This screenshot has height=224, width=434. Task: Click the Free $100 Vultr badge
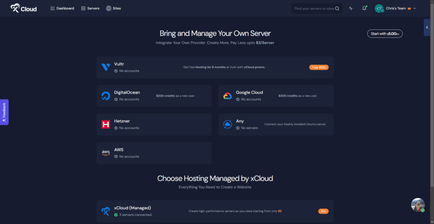pyautogui.click(x=318, y=67)
